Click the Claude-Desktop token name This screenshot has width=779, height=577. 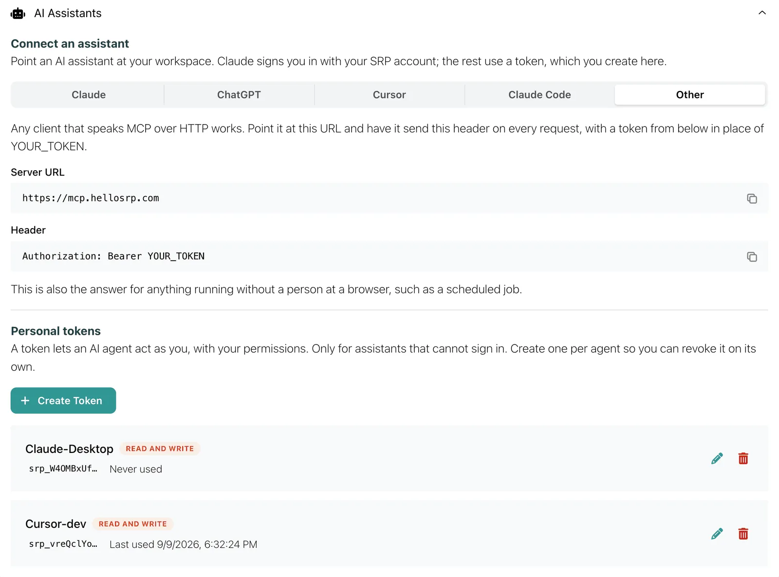[x=69, y=449]
